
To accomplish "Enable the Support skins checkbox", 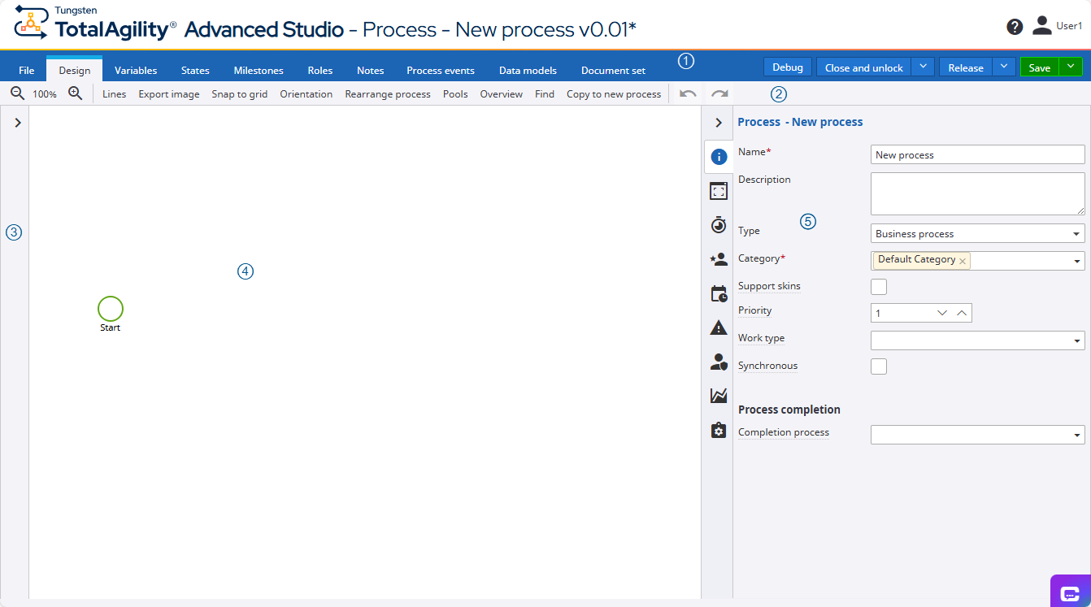I will point(878,286).
